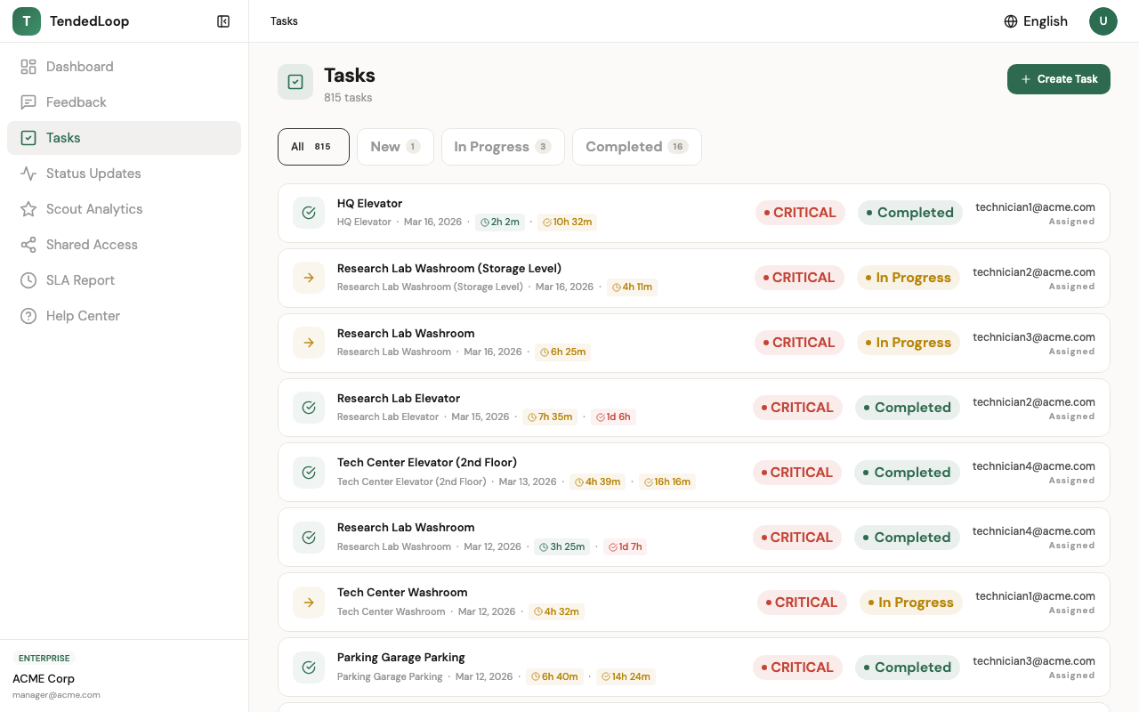Click the arrow icon for Tech Center Washroom

(x=309, y=603)
